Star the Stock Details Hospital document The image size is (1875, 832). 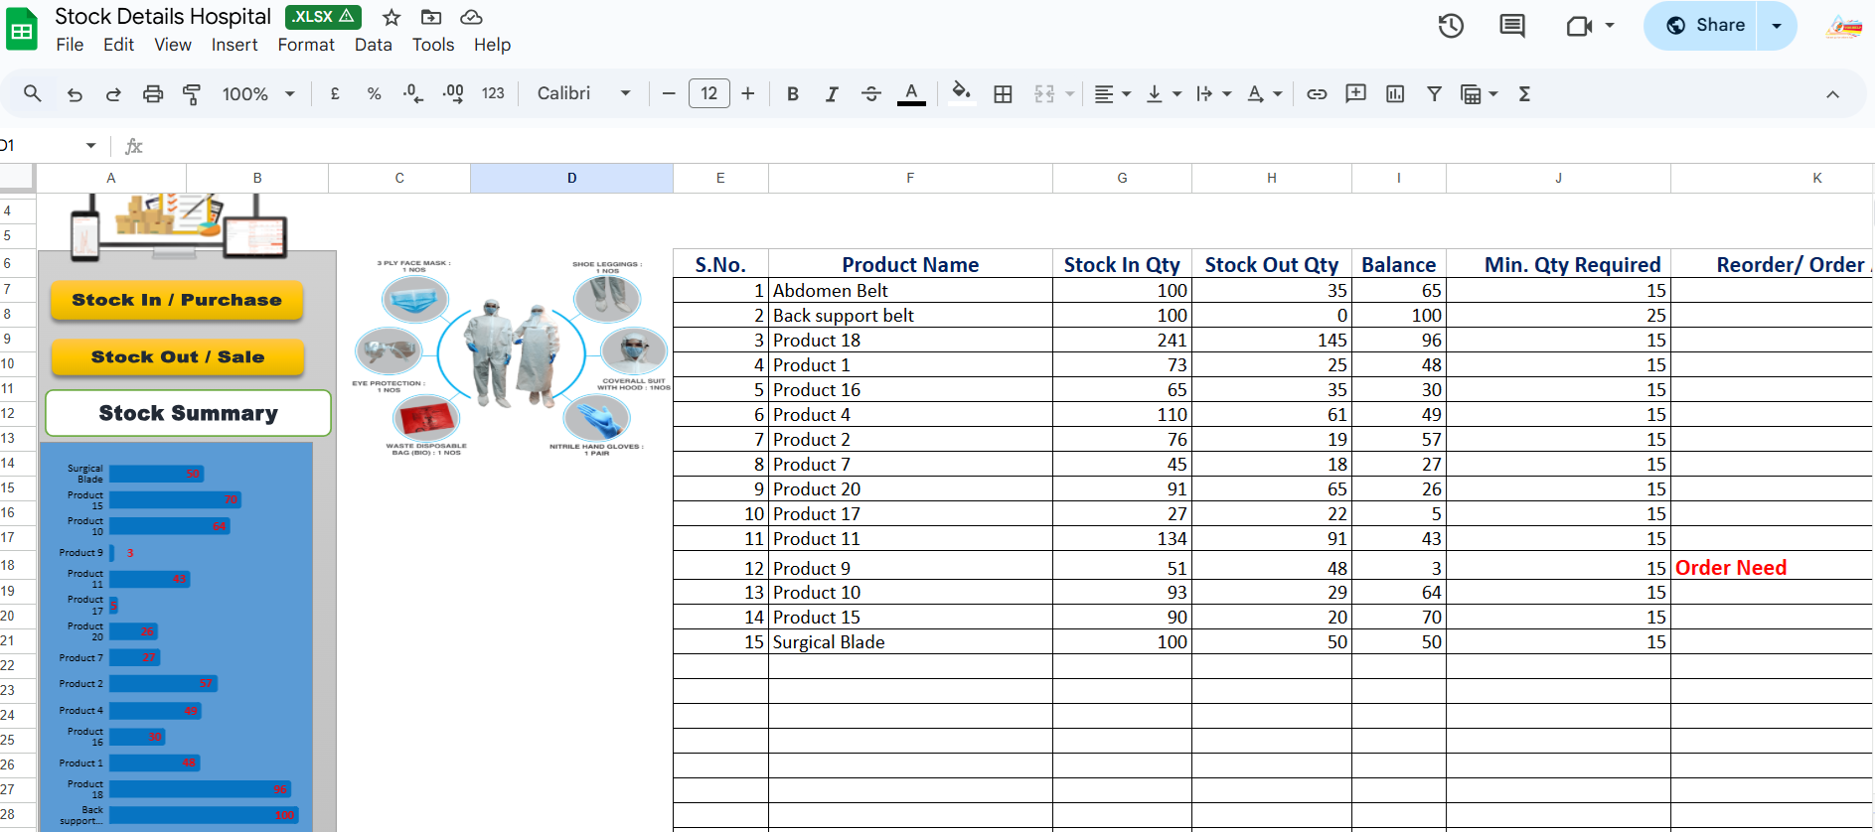[391, 17]
